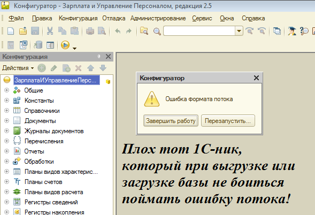Screen dimensions: 315x215
Task: Open the search field dropdown arrow
Action: click(239, 31)
